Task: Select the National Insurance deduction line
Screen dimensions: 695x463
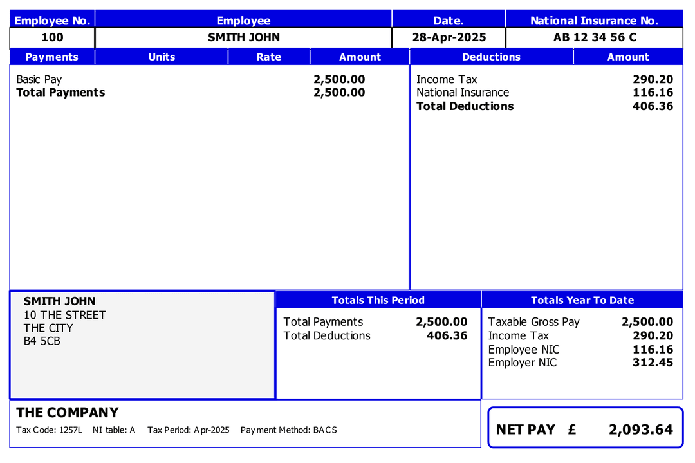Action: [463, 93]
